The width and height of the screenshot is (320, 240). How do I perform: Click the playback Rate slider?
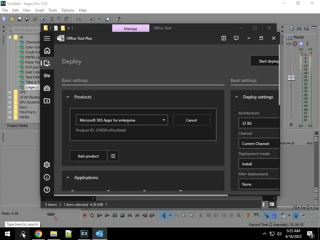pyautogui.click(x=51, y=214)
